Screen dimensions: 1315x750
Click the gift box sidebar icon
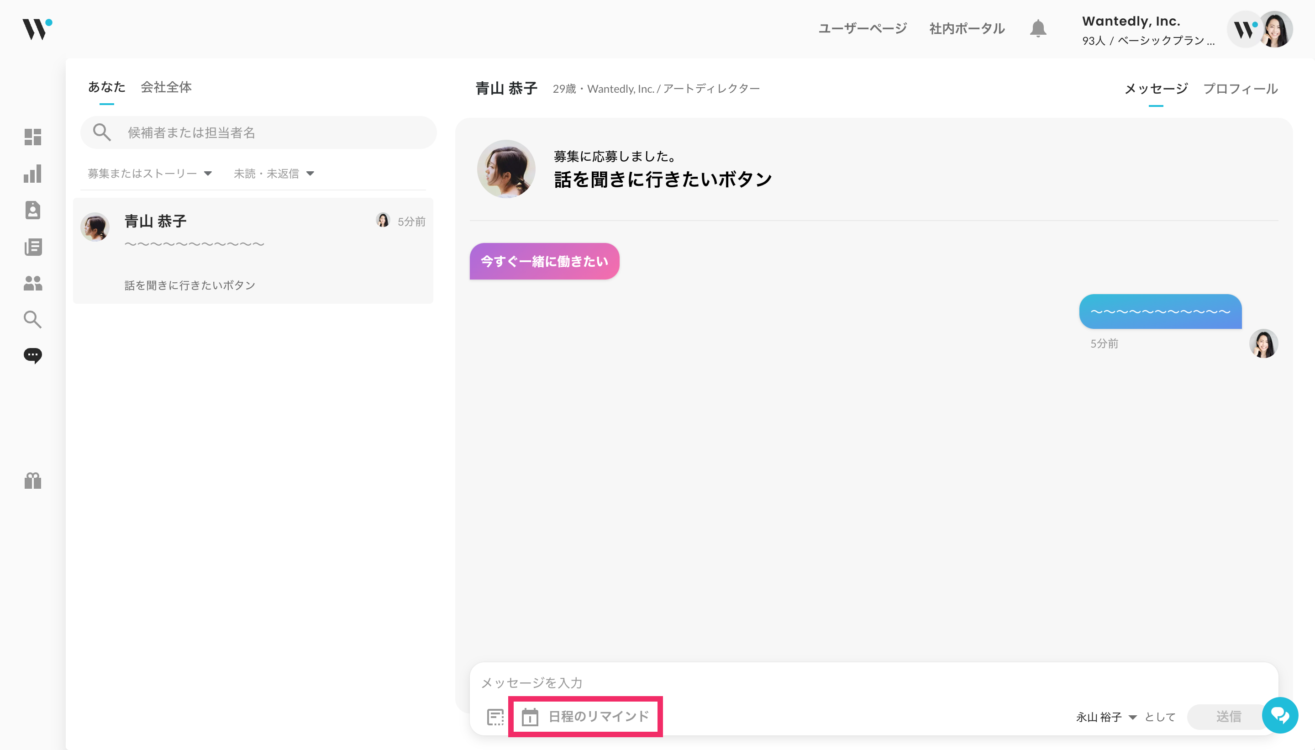(32, 481)
